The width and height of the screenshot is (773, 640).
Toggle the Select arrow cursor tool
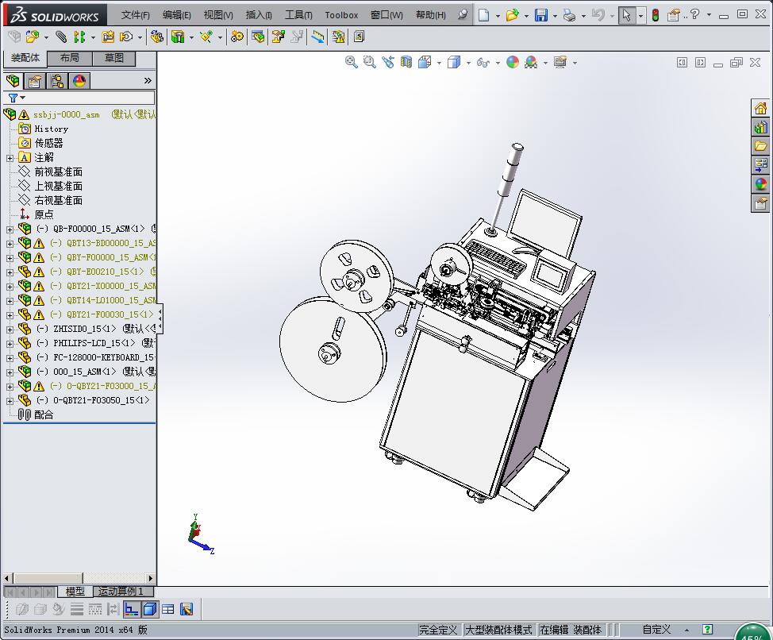pos(627,15)
